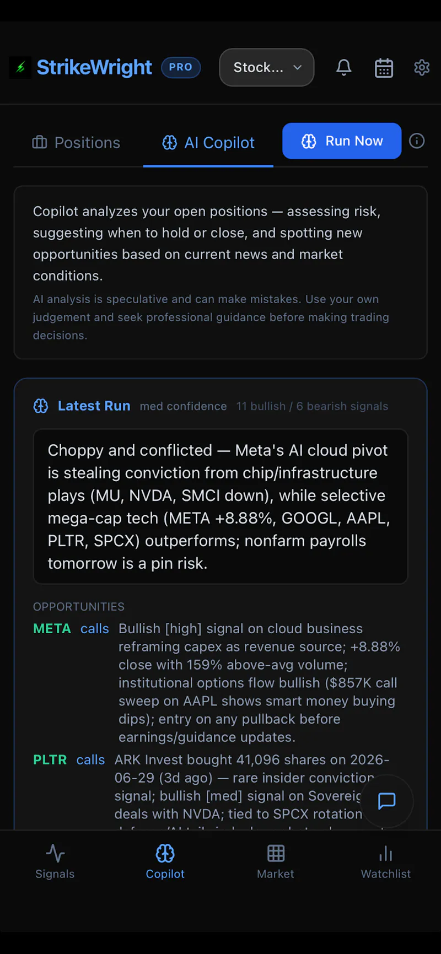441x954 pixels.
Task: Click the chevron in Stock... dropdown
Action: [x=298, y=67]
